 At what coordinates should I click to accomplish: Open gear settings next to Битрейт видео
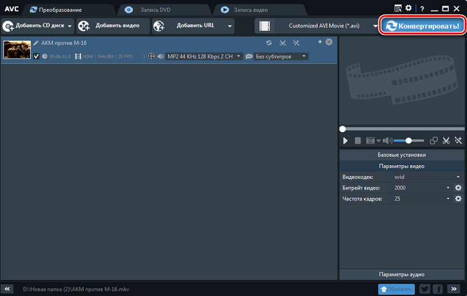point(458,188)
